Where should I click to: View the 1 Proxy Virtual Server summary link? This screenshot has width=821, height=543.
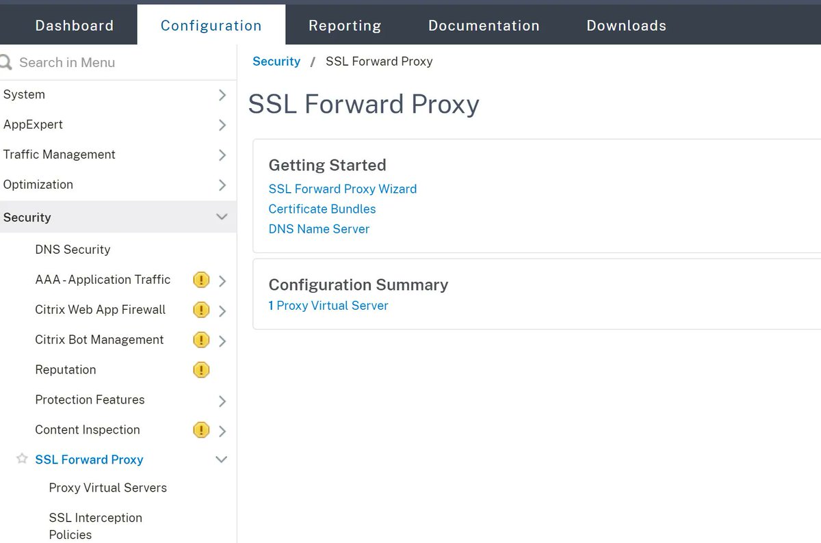click(328, 306)
